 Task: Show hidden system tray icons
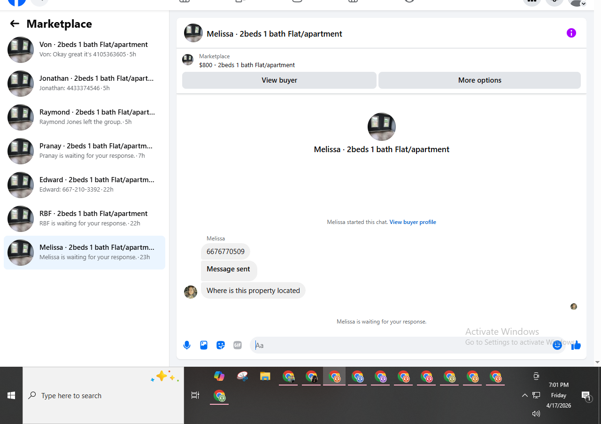[x=524, y=395]
